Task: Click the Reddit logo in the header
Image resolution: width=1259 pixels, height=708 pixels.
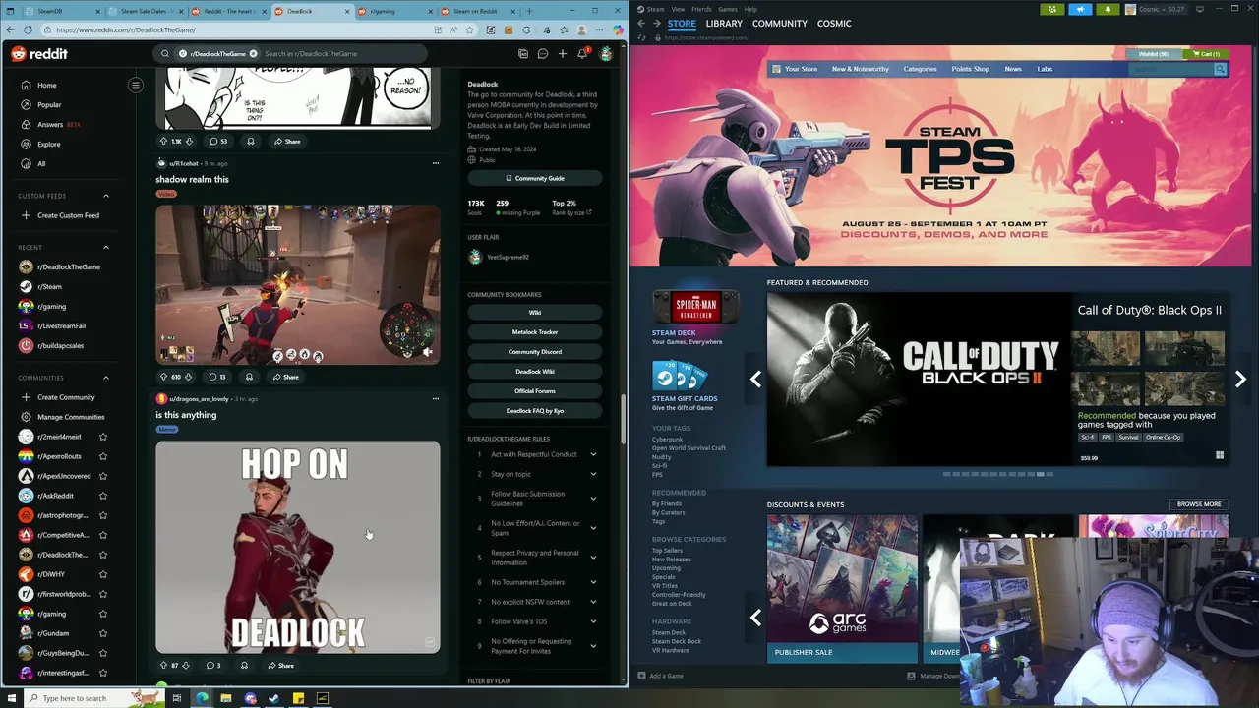Action: [x=39, y=54]
